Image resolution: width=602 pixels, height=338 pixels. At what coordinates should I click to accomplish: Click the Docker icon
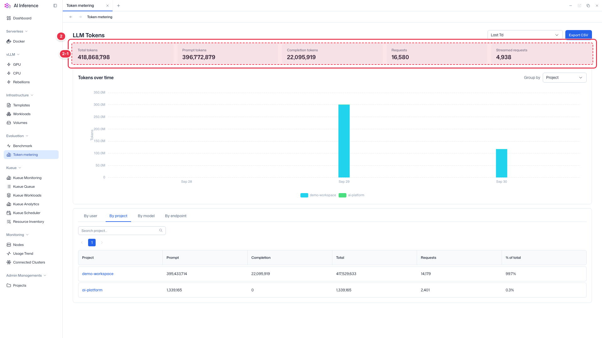[9, 41]
